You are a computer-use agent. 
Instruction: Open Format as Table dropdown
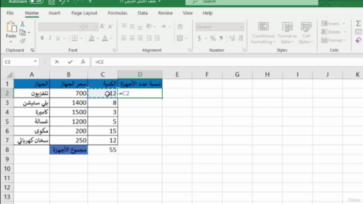coord(287,33)
